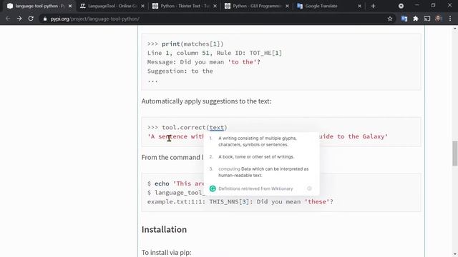458x257 pixels.
Task: Open the Google Translate extension icon
Action: pos(404,19)
